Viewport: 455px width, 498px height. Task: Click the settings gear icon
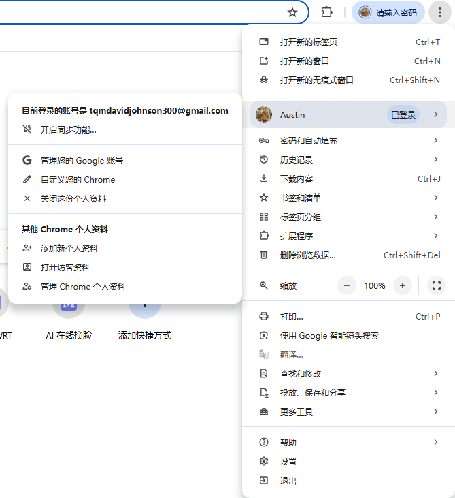[264, 461]
